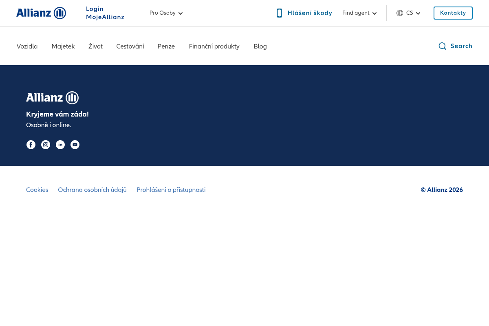Open the Vozidla menu item
The height and width of the screenshot is (326, 489).
coord(27,46)
